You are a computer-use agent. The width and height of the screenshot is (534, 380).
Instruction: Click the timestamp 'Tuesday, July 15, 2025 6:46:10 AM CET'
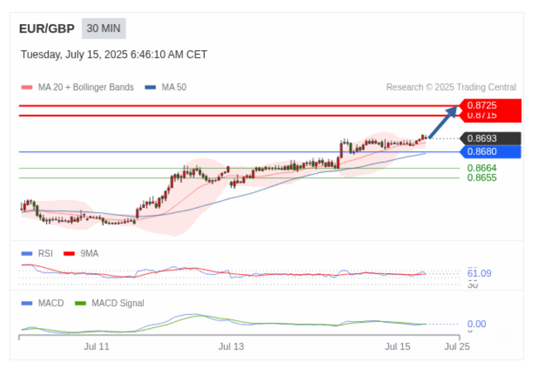114,55
